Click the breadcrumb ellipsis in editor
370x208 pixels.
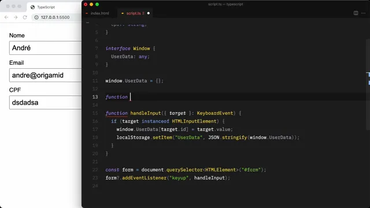click(x=87, y=23)
